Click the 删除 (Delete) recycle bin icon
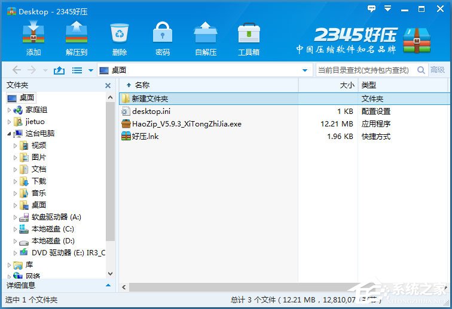This screenshot has height=309, width=452. click(120, 33)
